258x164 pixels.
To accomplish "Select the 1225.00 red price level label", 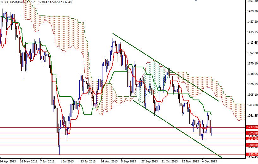I will (252, 133).
